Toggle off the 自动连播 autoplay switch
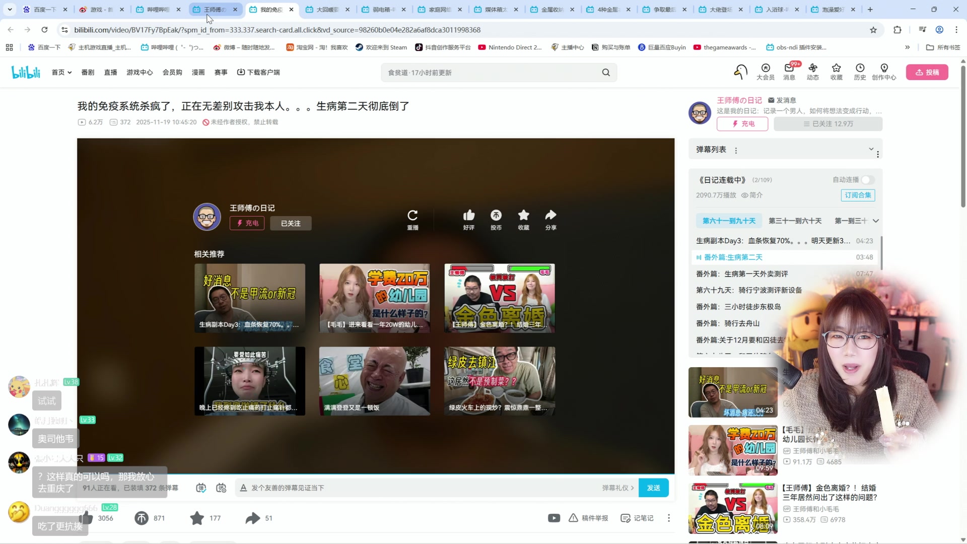The height and width of the screenshot is (544, 967). (x=867, y=179)
